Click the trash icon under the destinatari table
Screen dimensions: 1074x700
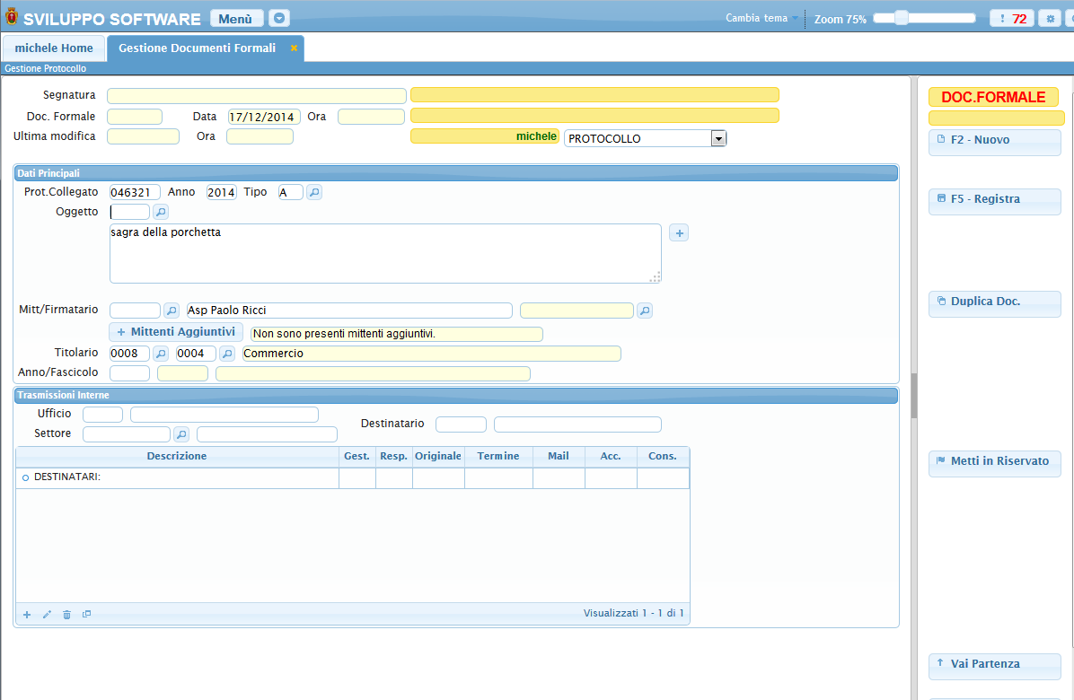66,615
